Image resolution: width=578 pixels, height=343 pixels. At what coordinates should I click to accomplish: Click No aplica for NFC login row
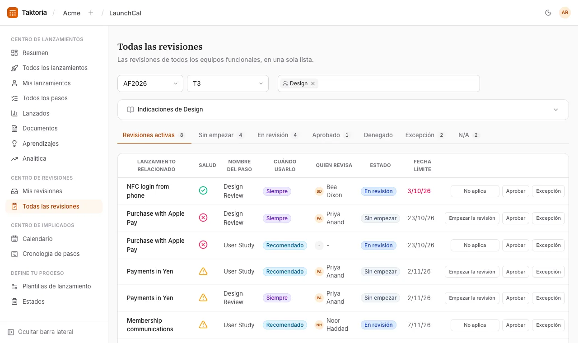(x=475, y=191)
